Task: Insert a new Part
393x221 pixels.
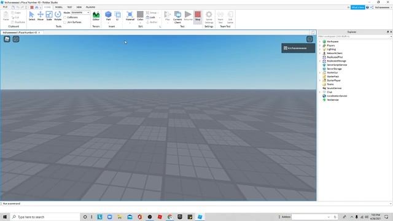Action: coord(108,16)
